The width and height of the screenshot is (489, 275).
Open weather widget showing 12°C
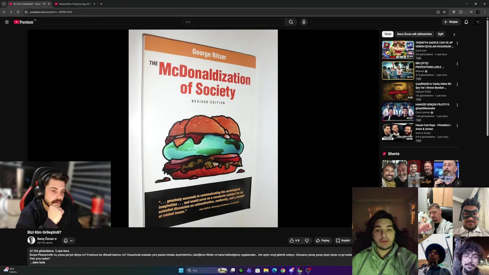tap(10, 270)
